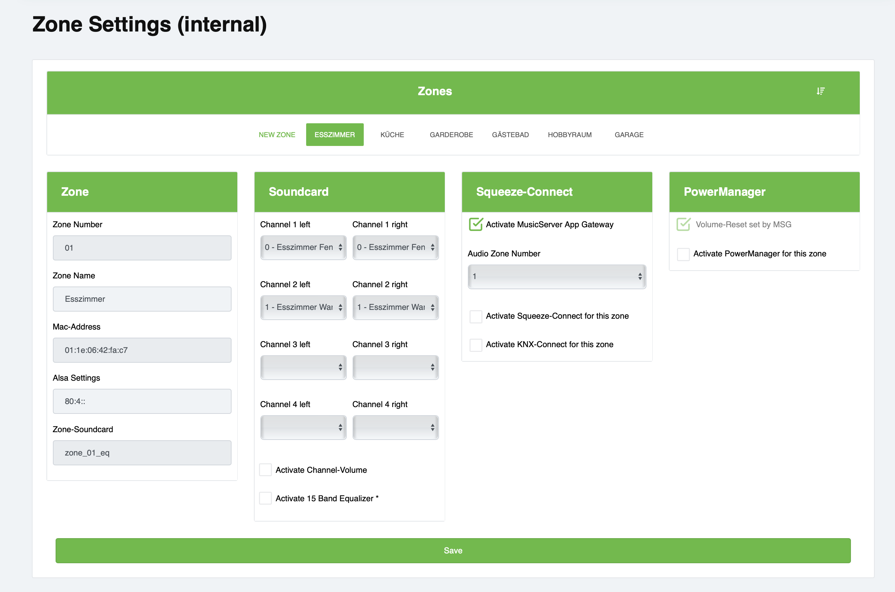This screenshot has height=592, width=895.
Task: Open the HOBBYRAUM zone tab
Action: coord(569,135)
